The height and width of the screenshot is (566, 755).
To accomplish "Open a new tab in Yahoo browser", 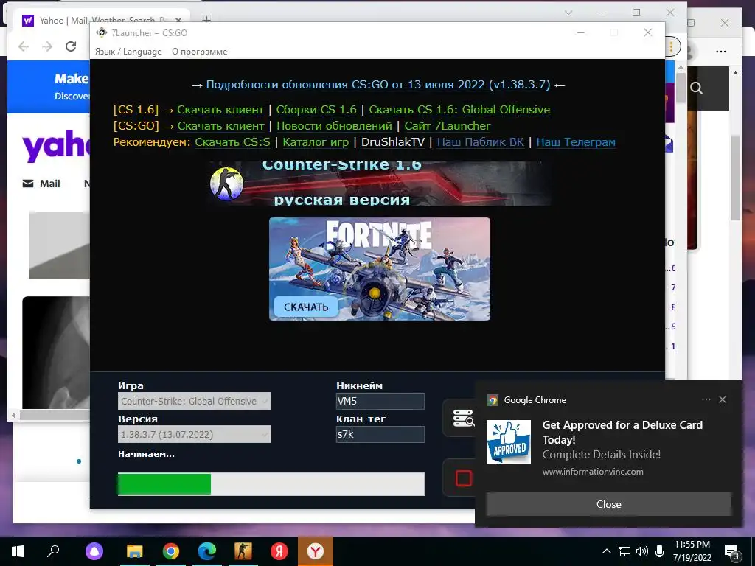I will point(206,20).
